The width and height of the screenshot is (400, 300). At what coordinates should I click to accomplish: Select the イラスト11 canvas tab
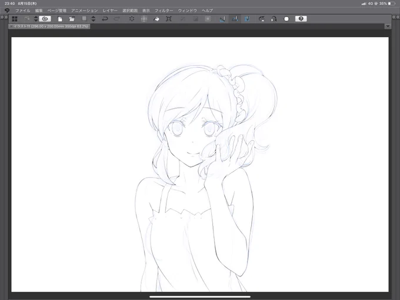[x=51, y=26]
